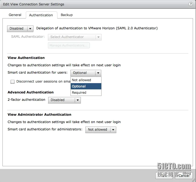The width and height of the screenshot is (196, 182).
Task: Toggle Disconnect user sessions checkbox
Action: [x=13, y=82]
